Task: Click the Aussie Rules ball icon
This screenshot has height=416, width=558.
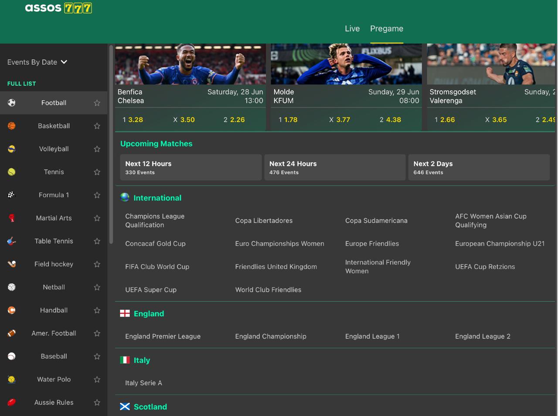Action: click(x=12, y=403)
